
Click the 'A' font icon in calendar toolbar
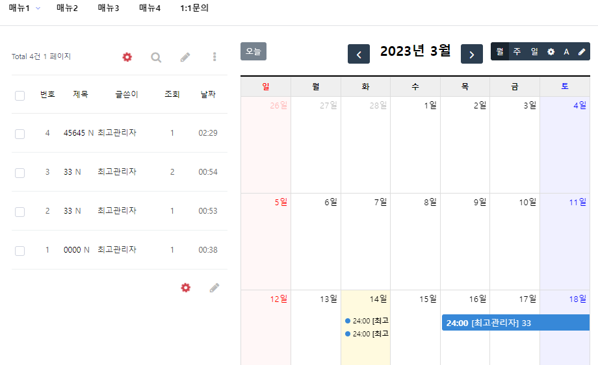point(566,52)
